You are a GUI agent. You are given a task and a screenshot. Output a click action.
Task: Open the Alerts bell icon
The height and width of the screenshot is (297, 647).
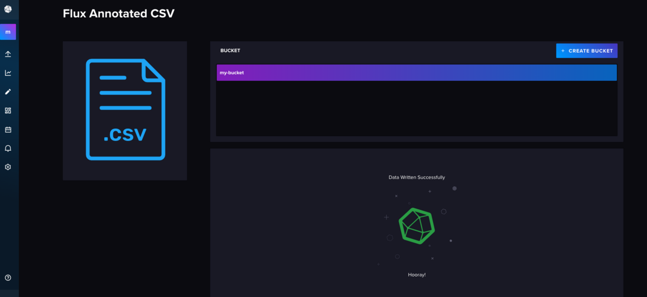click(x=8, y=148)
